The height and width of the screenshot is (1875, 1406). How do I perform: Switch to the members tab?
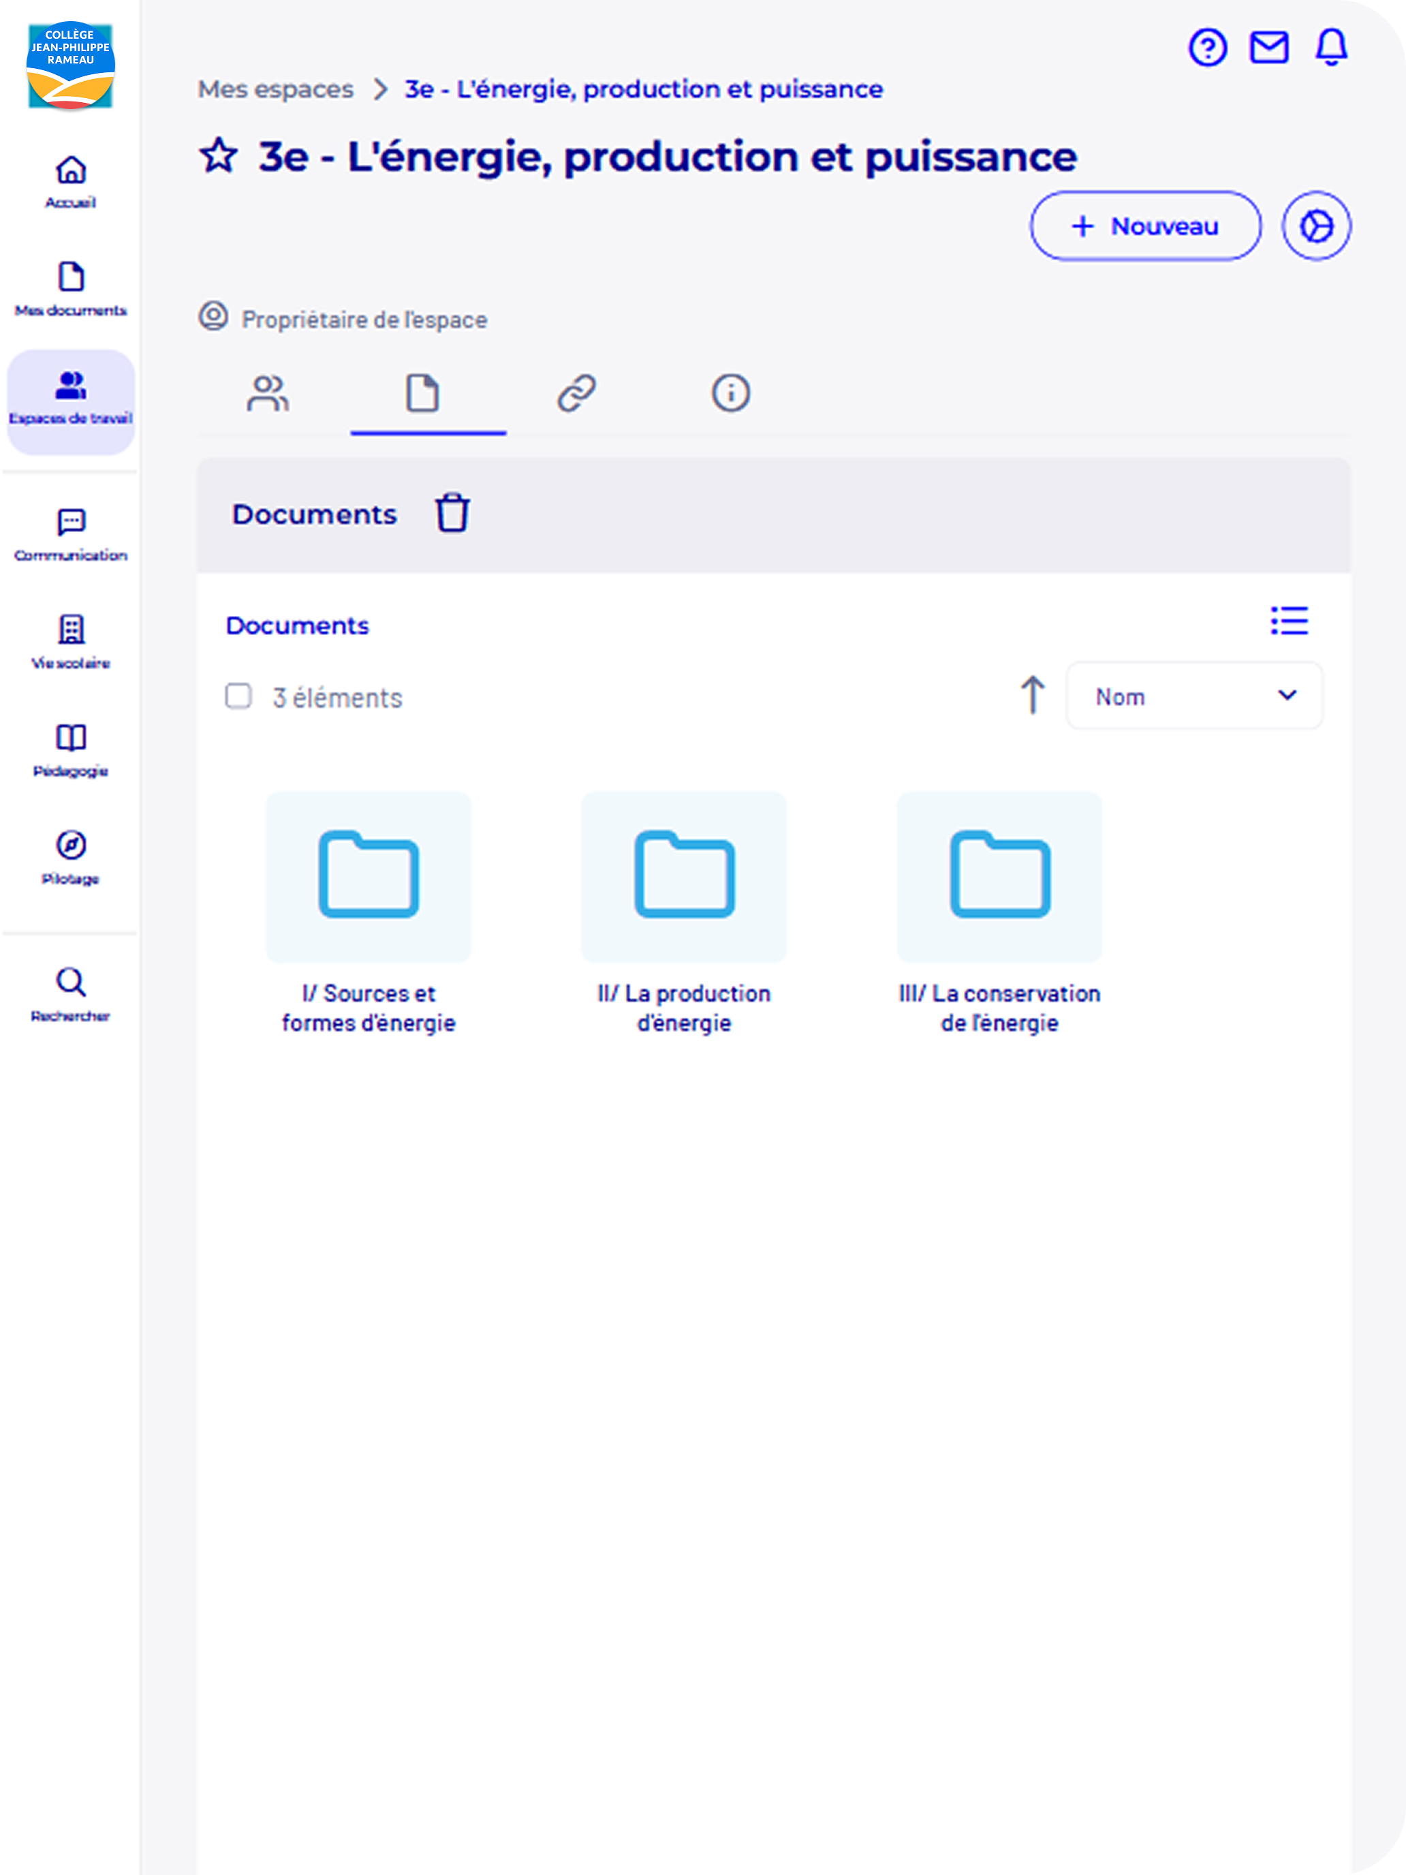(x=268, y=393)
